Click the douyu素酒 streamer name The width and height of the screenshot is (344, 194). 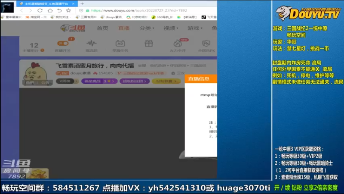point(80,73)
